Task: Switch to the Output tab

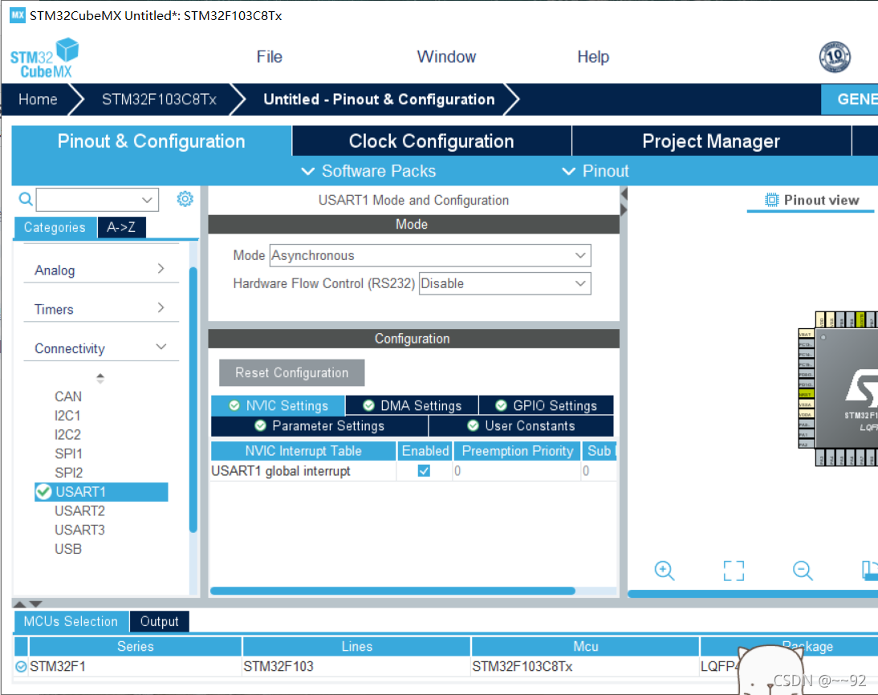Action: (160, 622)
